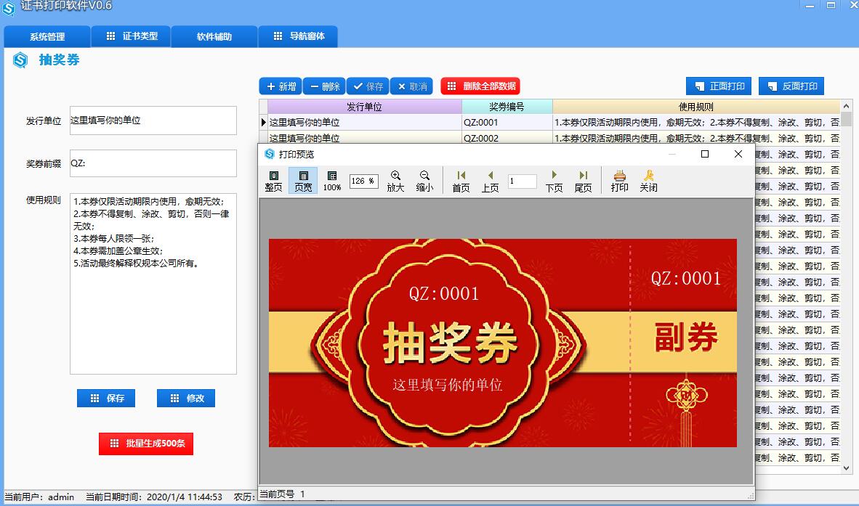Click the 正面打印 front print button
The height and width of the screenshot is (506, 859).
pos(719,86)
